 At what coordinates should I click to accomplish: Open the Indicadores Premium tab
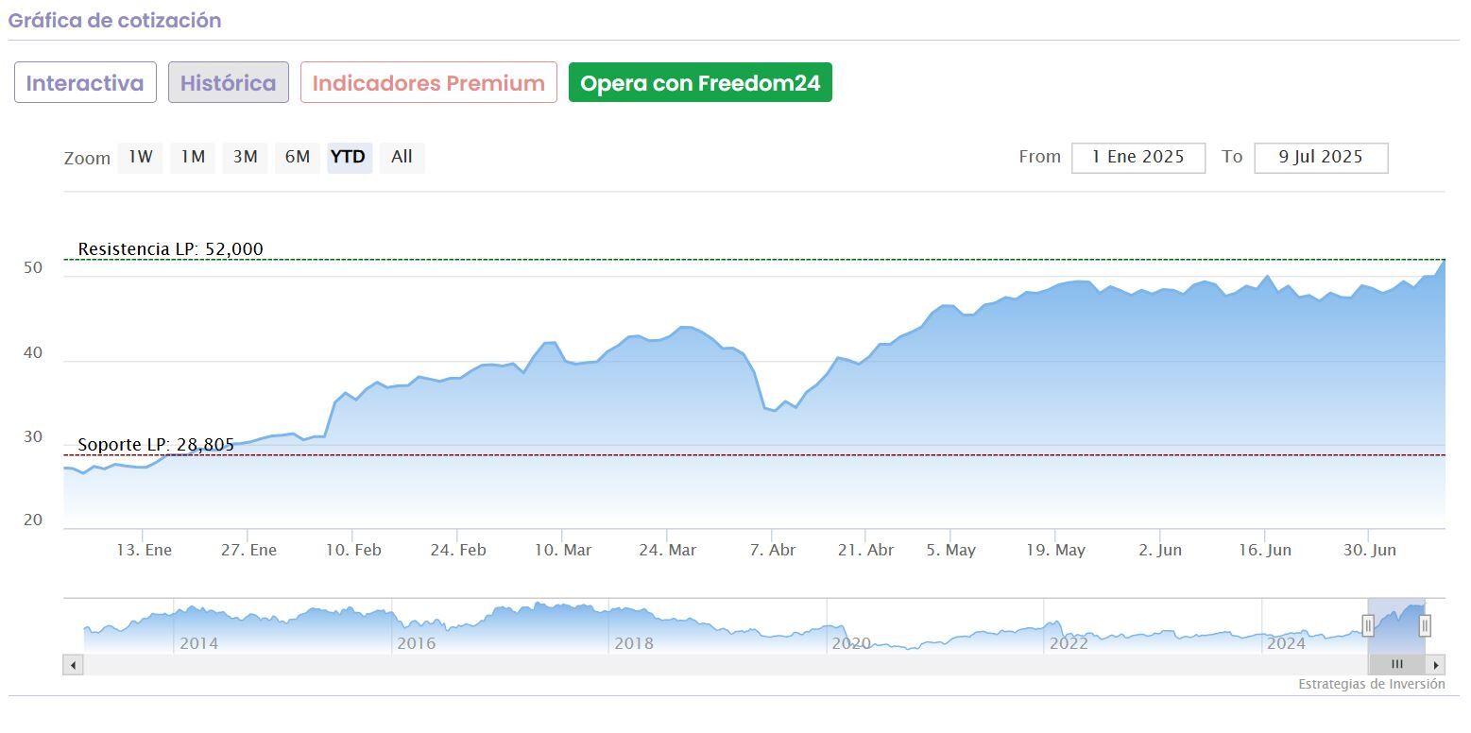(x=429, y=83)
